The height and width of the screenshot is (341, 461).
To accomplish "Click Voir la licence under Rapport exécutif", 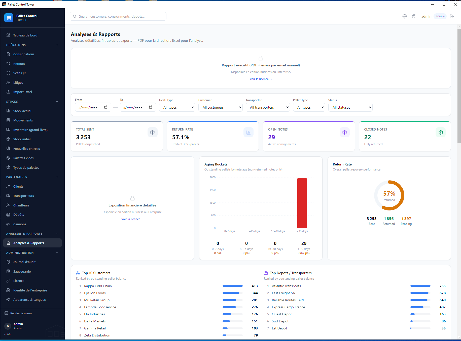I will (261, 79).
